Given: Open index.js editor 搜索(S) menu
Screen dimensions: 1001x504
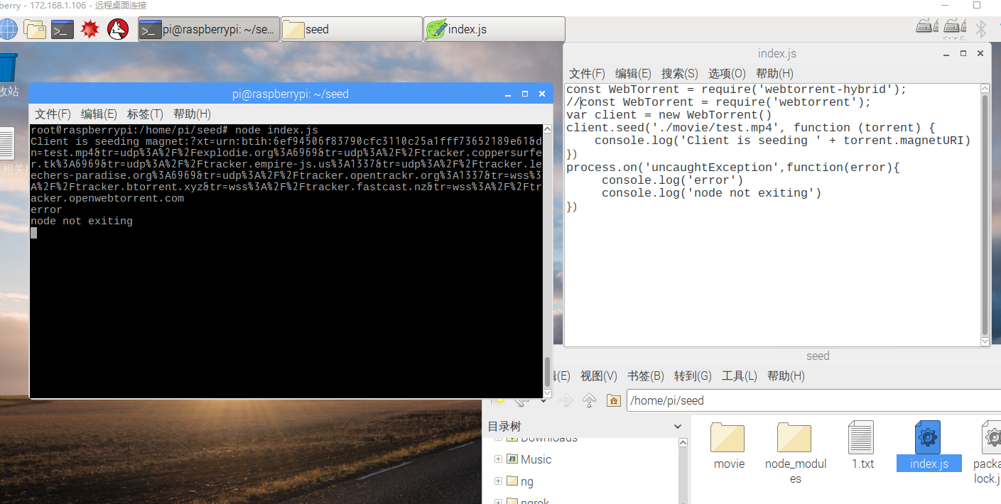Looking at the screenshot, I should [x=680, y=74].
